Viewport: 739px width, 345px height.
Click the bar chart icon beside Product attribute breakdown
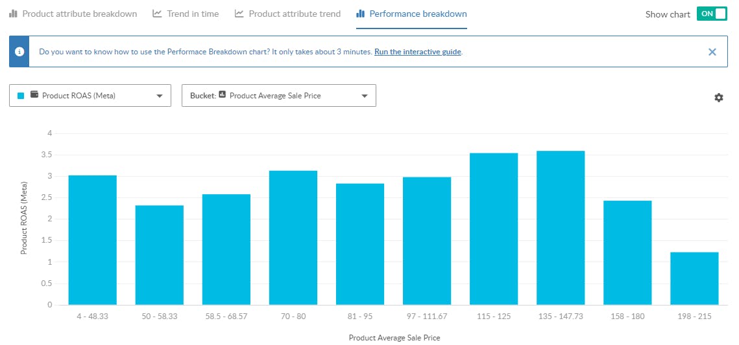tap(13, 14)
